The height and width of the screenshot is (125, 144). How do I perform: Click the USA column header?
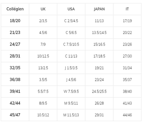pyautogui.click(x=71, y=9)
